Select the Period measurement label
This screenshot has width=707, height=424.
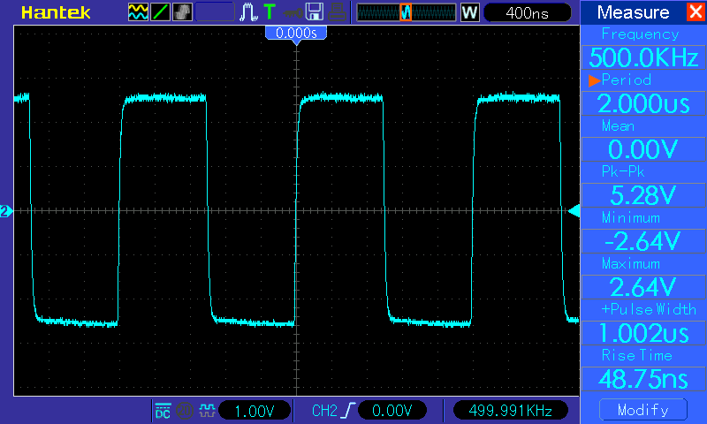coord(627,80)
